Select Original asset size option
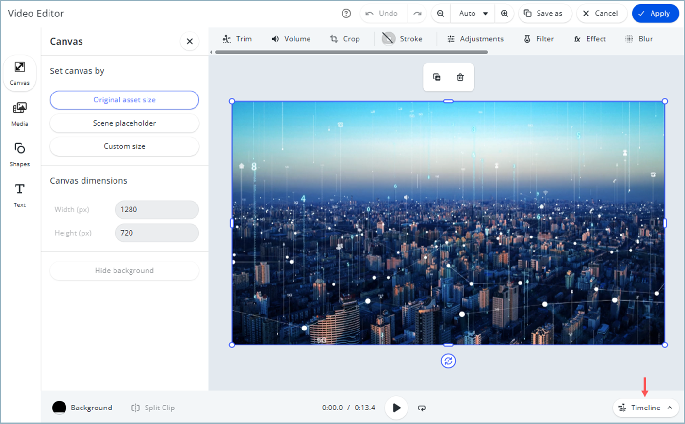Image resolution: width=685 pixels, height=424 pixels. click(124, 100)
